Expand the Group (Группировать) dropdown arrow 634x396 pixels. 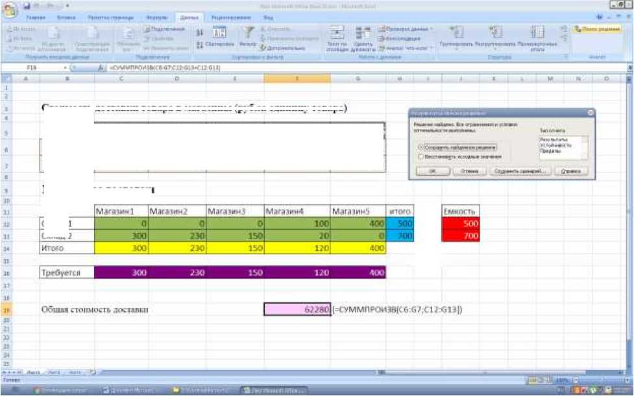coord(457,49)
